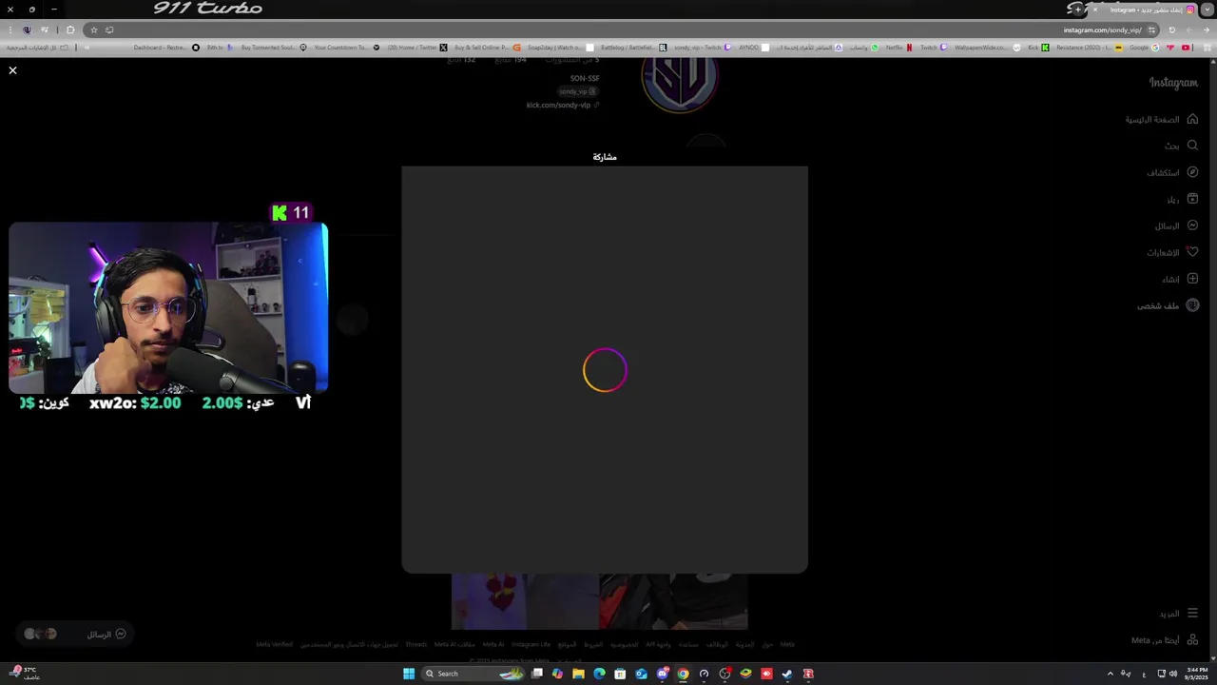1217x685 pixels.
Task: Open Outlook on taskbar
Action: (641, 674)
